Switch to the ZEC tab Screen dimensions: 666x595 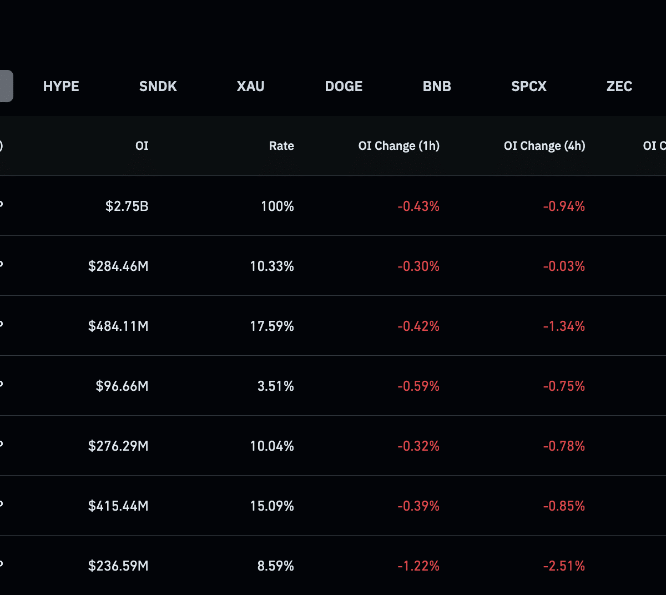tap(619, 86)
